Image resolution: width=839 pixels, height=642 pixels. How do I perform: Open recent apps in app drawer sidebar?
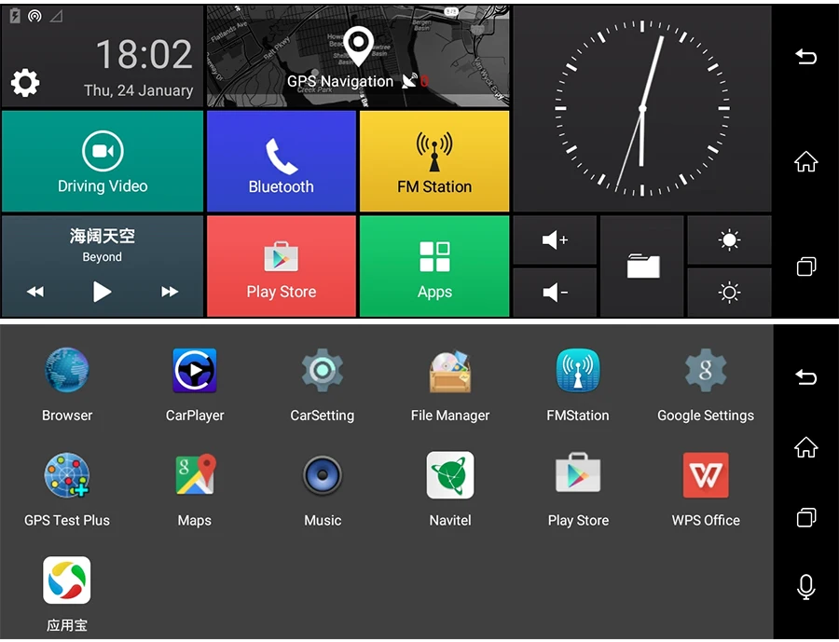[805, 517]
